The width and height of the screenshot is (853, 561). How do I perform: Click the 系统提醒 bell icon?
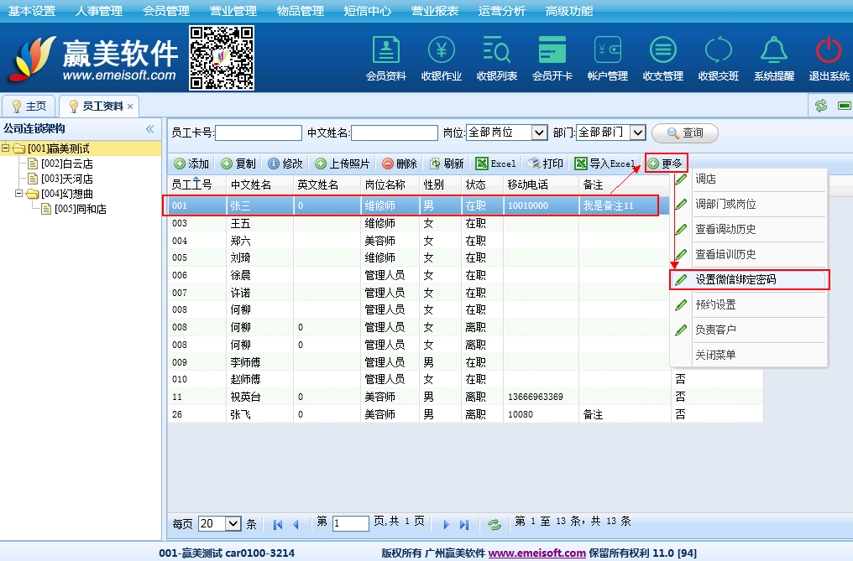point(773,51)
